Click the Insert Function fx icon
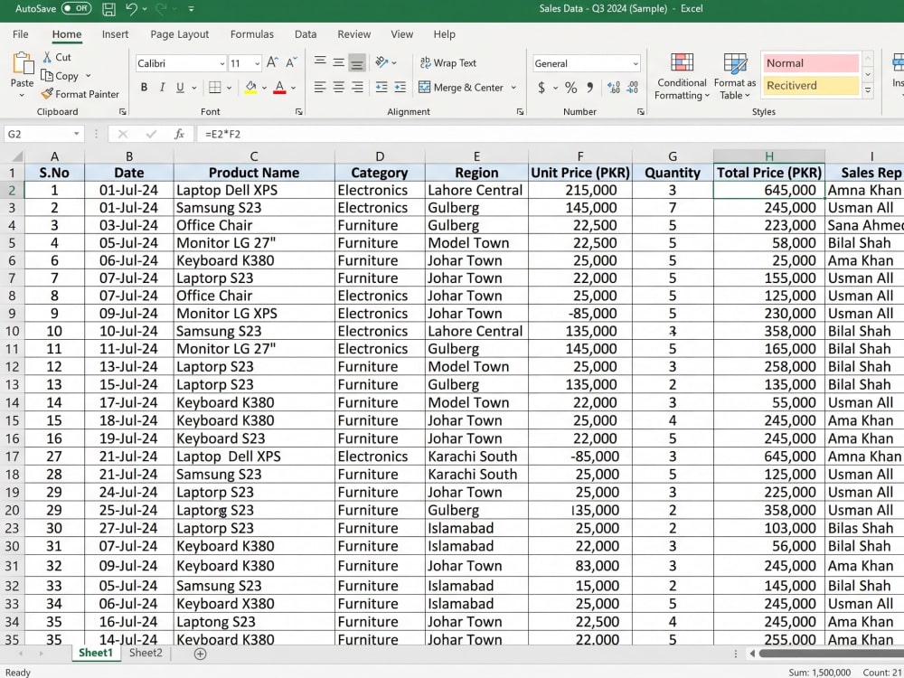This screenshot has height=678, width=904. point(179,134)
